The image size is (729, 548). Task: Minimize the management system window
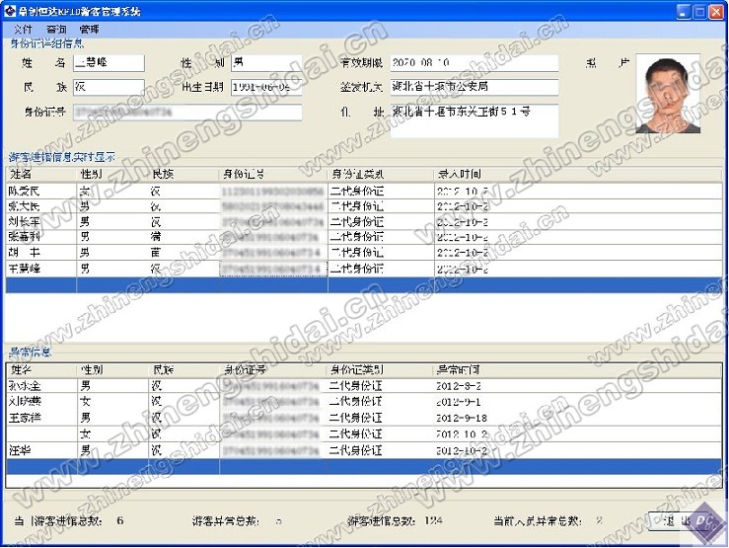click(x=678, y=11)
